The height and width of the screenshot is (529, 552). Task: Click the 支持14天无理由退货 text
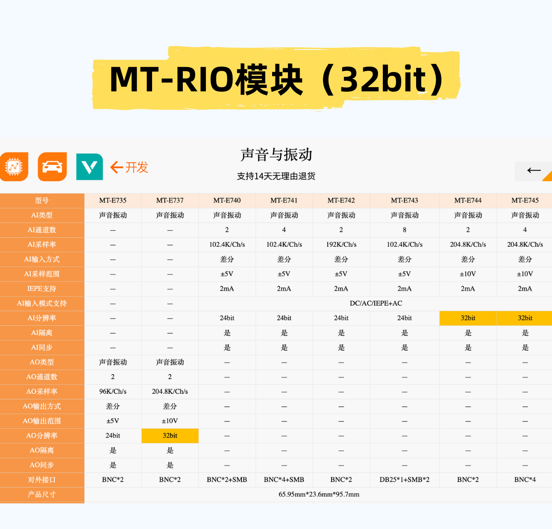tap(276, 176)
